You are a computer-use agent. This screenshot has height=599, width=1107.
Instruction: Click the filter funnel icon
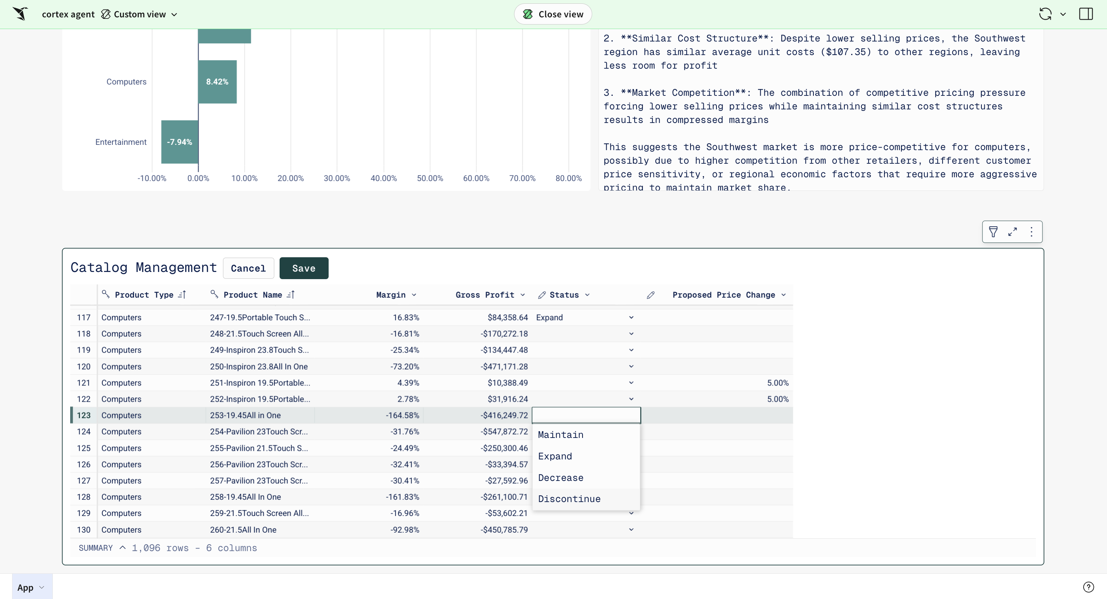(993, 232)
